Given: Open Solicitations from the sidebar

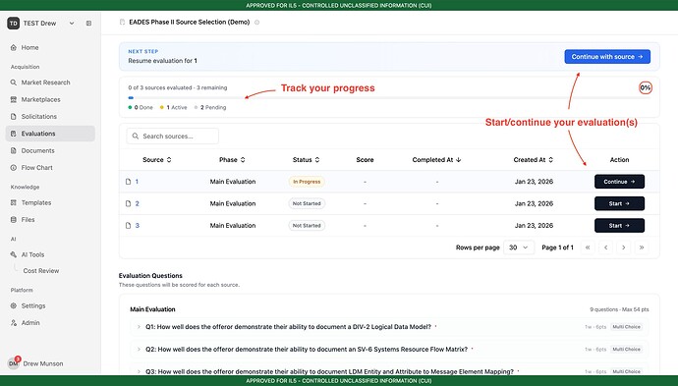Looking at the screenshot, I should tap(50, 116).
